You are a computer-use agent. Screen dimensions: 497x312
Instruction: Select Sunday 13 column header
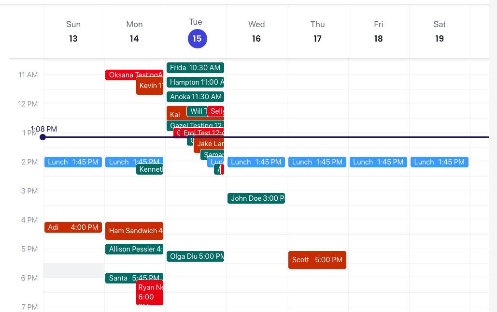pos(73,32)
